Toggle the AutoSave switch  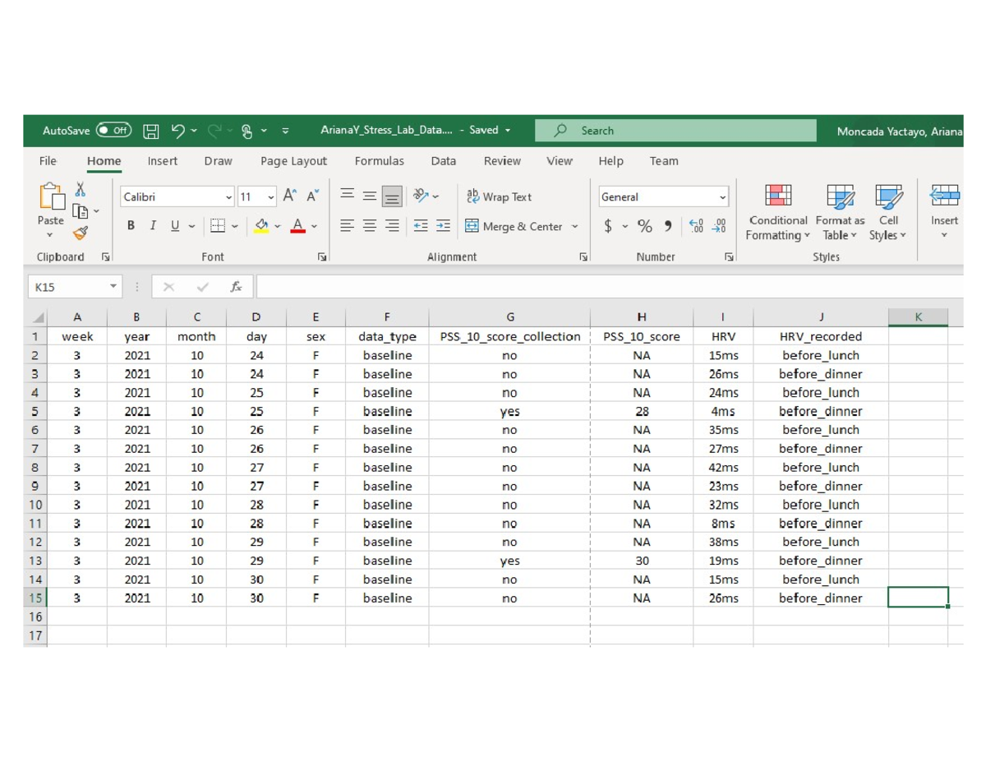(x=113, y=131)
